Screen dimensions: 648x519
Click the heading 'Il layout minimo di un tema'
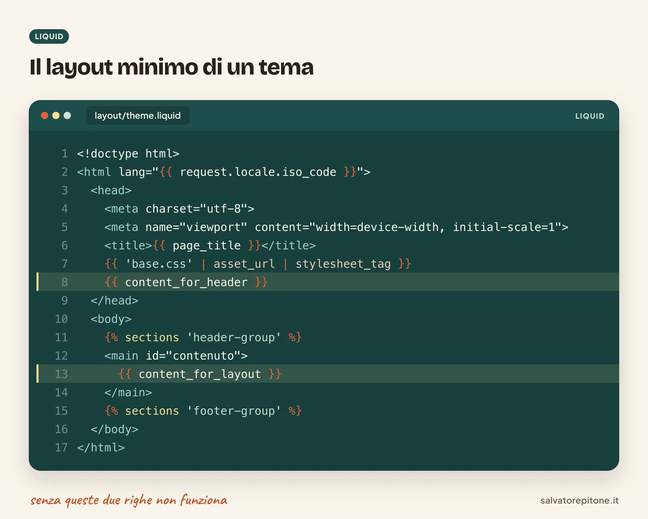[x=172, y=67]
